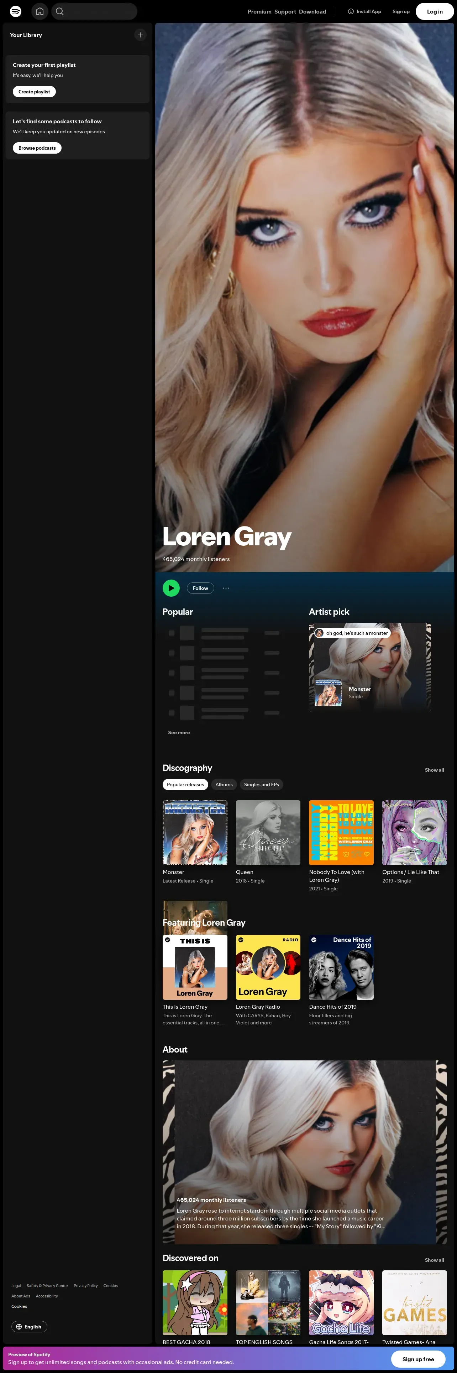
Task: Open Dance Hits of 2019 playlist
Action: click(341, 967)
